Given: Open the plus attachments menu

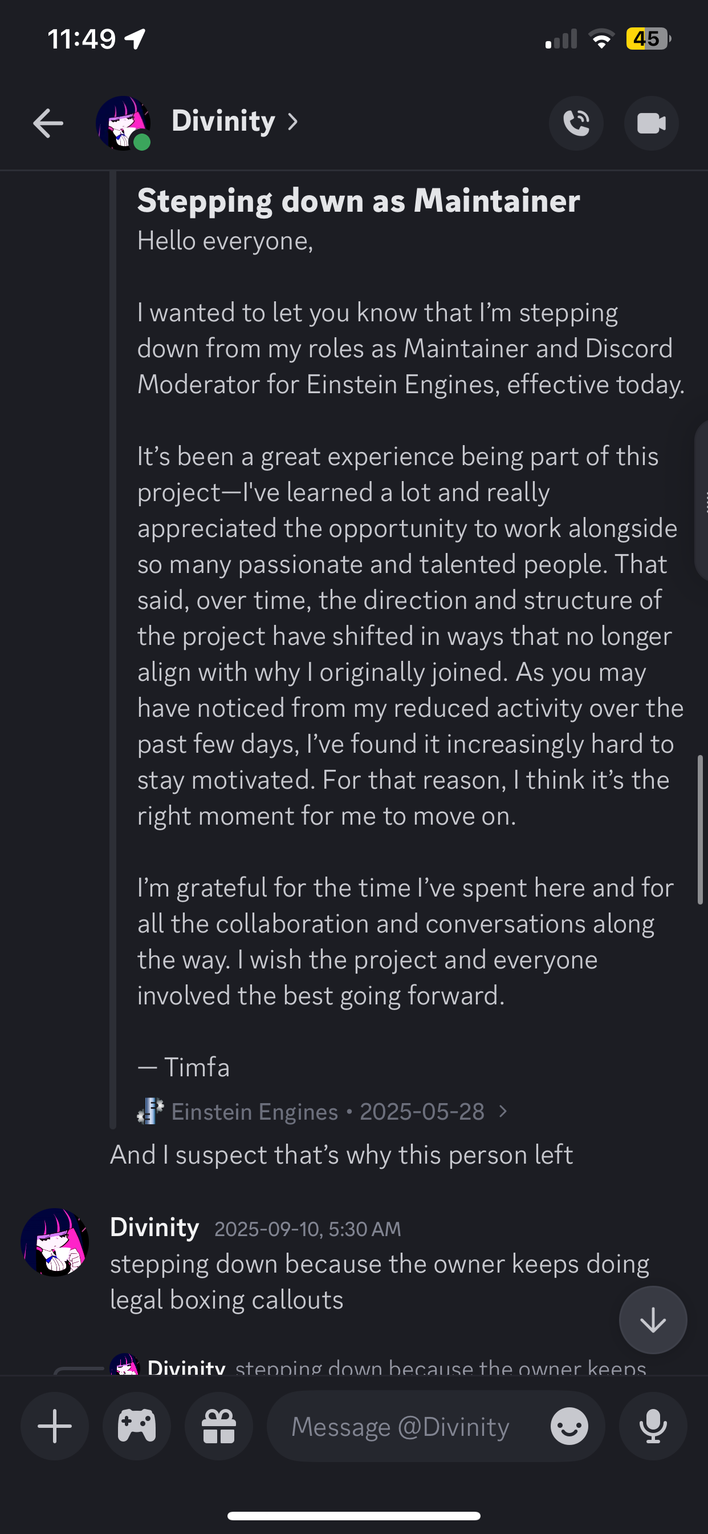Looking at the screenshot, I should [x=55, y=1426].
